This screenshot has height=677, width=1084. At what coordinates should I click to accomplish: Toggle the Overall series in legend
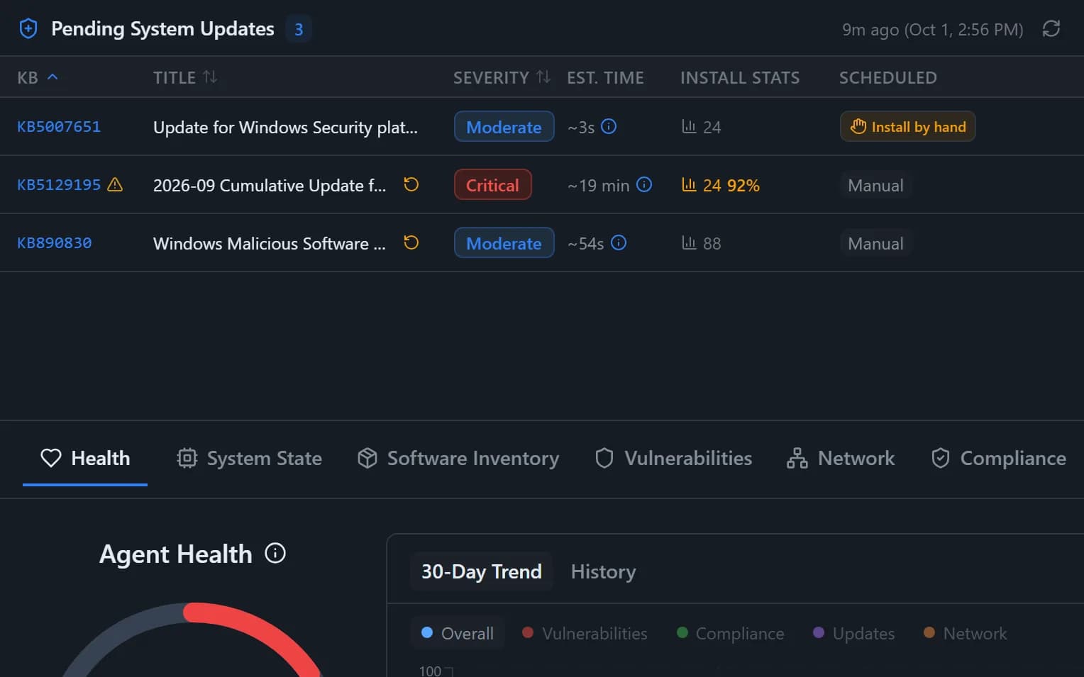click(458, 633)
